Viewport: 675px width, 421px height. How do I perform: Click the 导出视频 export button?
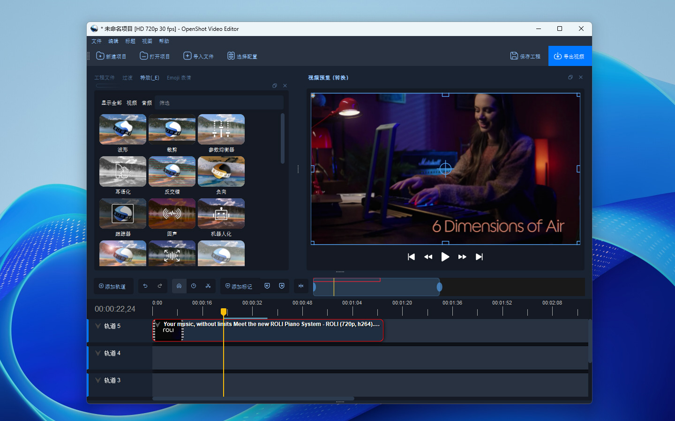(x=570, y=56)
